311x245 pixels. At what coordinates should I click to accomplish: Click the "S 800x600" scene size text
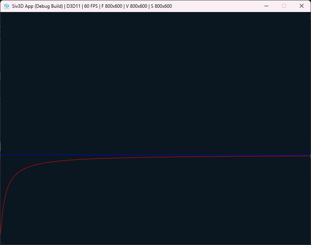pos(161,6)
